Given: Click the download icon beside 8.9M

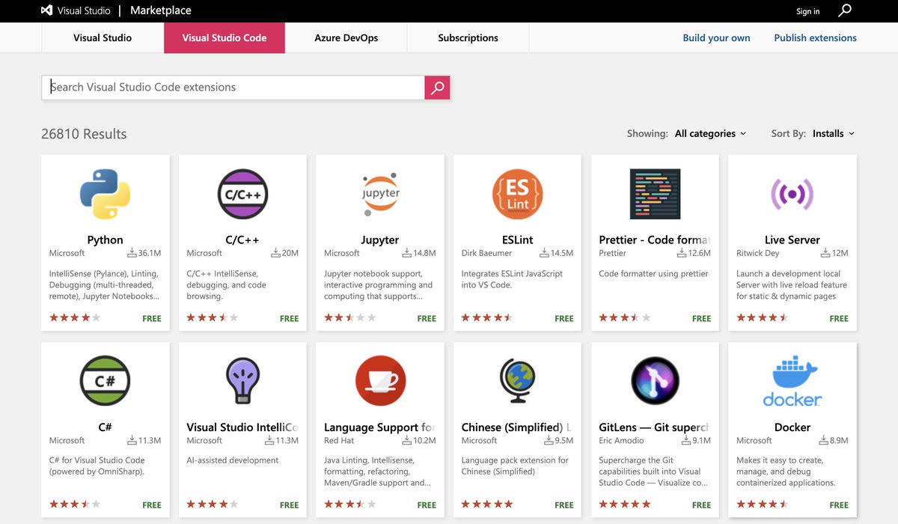Looking at the screenshot, I should click(x=824, y=440).
